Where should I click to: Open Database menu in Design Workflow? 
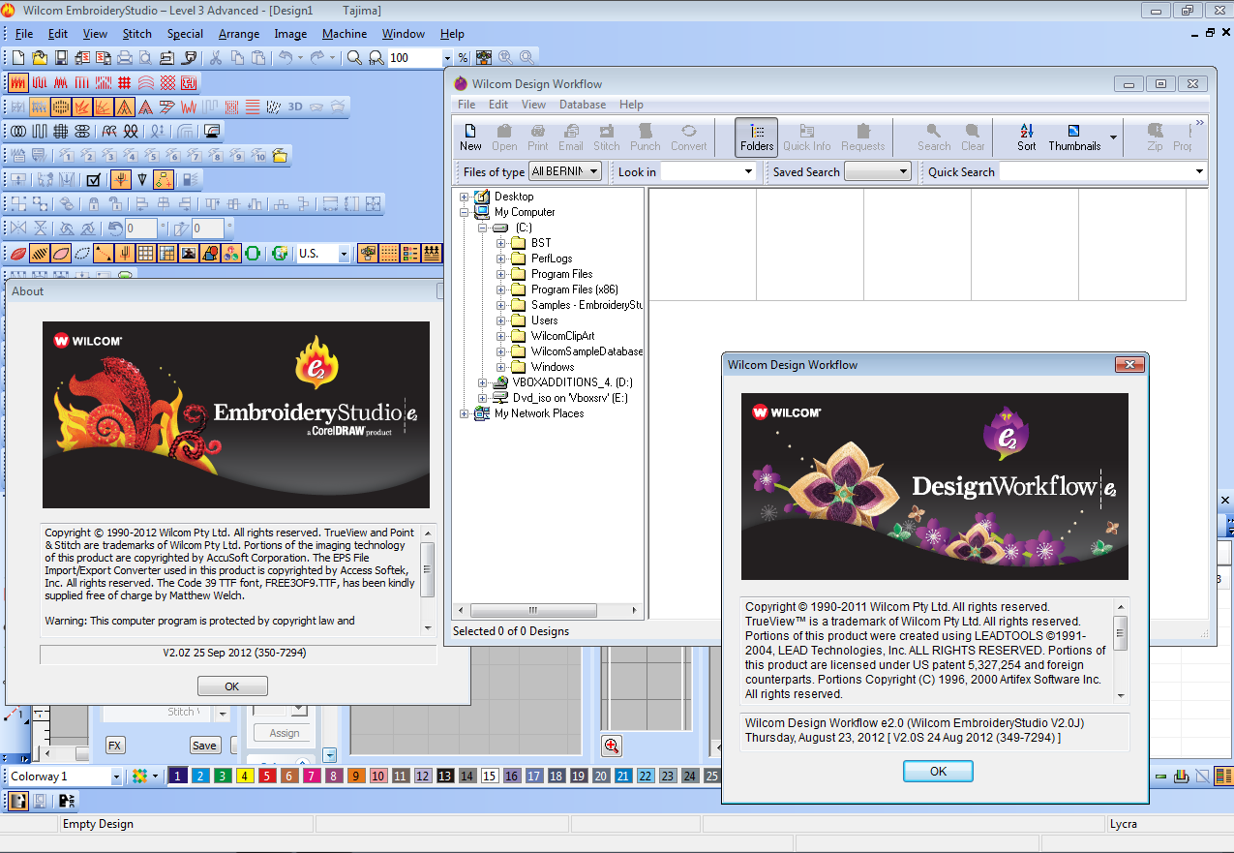tap(583, 105)
